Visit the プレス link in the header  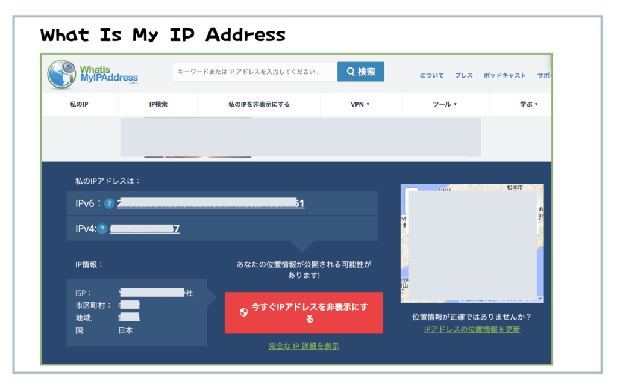pos(463,76)
